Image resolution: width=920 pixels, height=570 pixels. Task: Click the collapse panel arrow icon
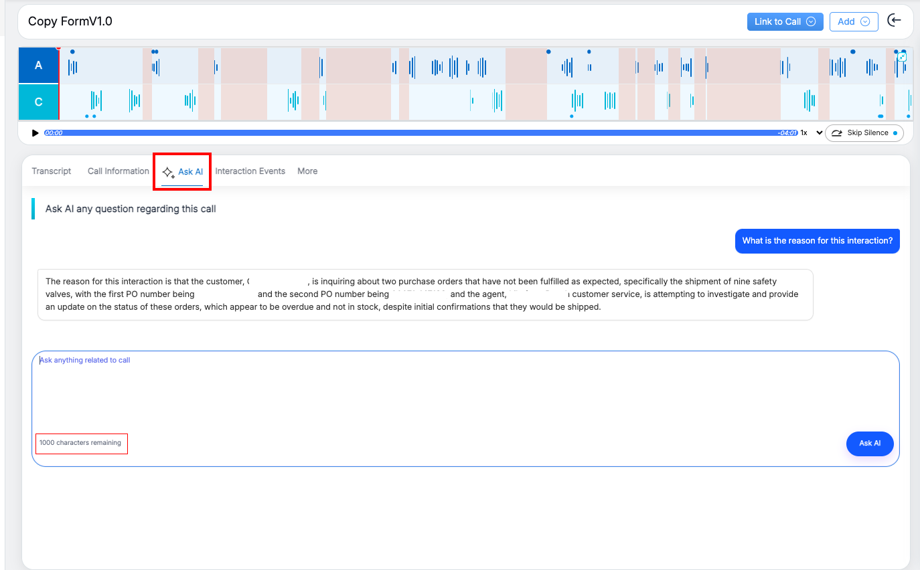click(x=894, y=21)
